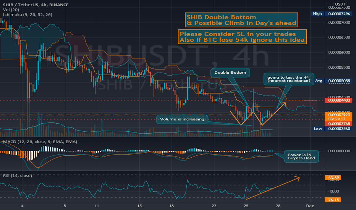Screen dimensions: 356x210
Task: Click the date label 11 on time axis
Action: coord(97,206)
